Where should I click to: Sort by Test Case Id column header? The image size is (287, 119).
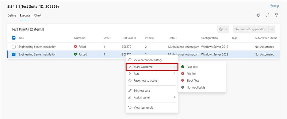[129, 38]
